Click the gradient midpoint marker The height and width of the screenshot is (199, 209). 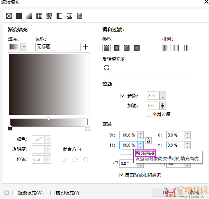click(x=49, y=119)
